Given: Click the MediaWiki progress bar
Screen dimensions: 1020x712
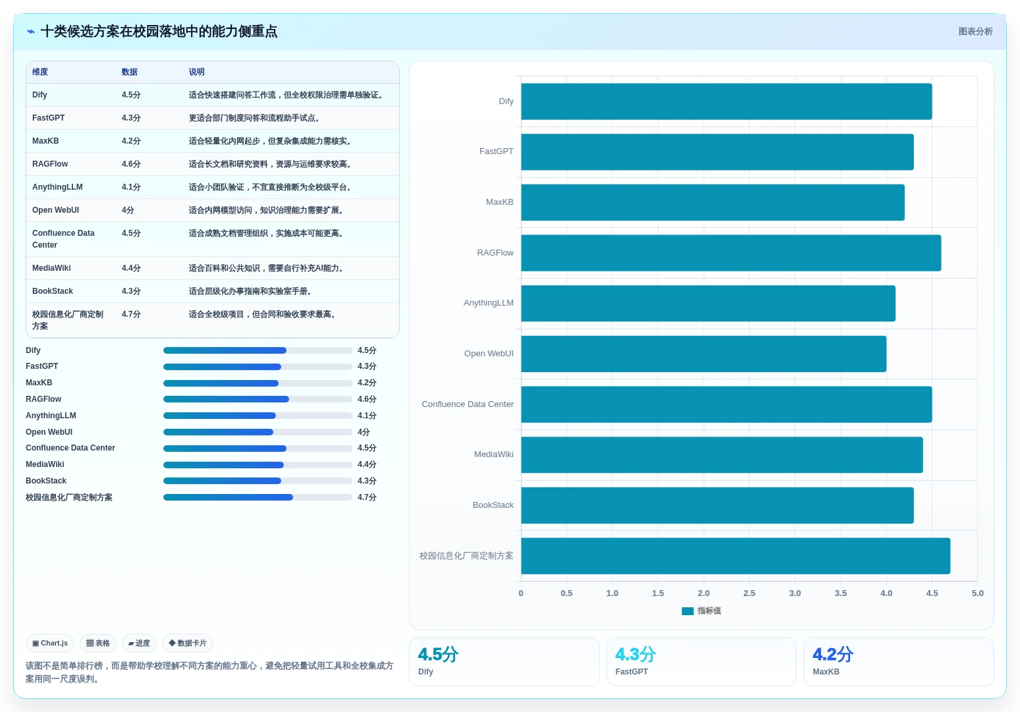Looking at the screenshot, I should (257, 464).
